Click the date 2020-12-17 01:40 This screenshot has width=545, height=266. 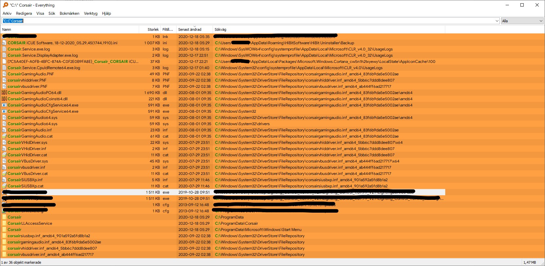coord(194,68)
